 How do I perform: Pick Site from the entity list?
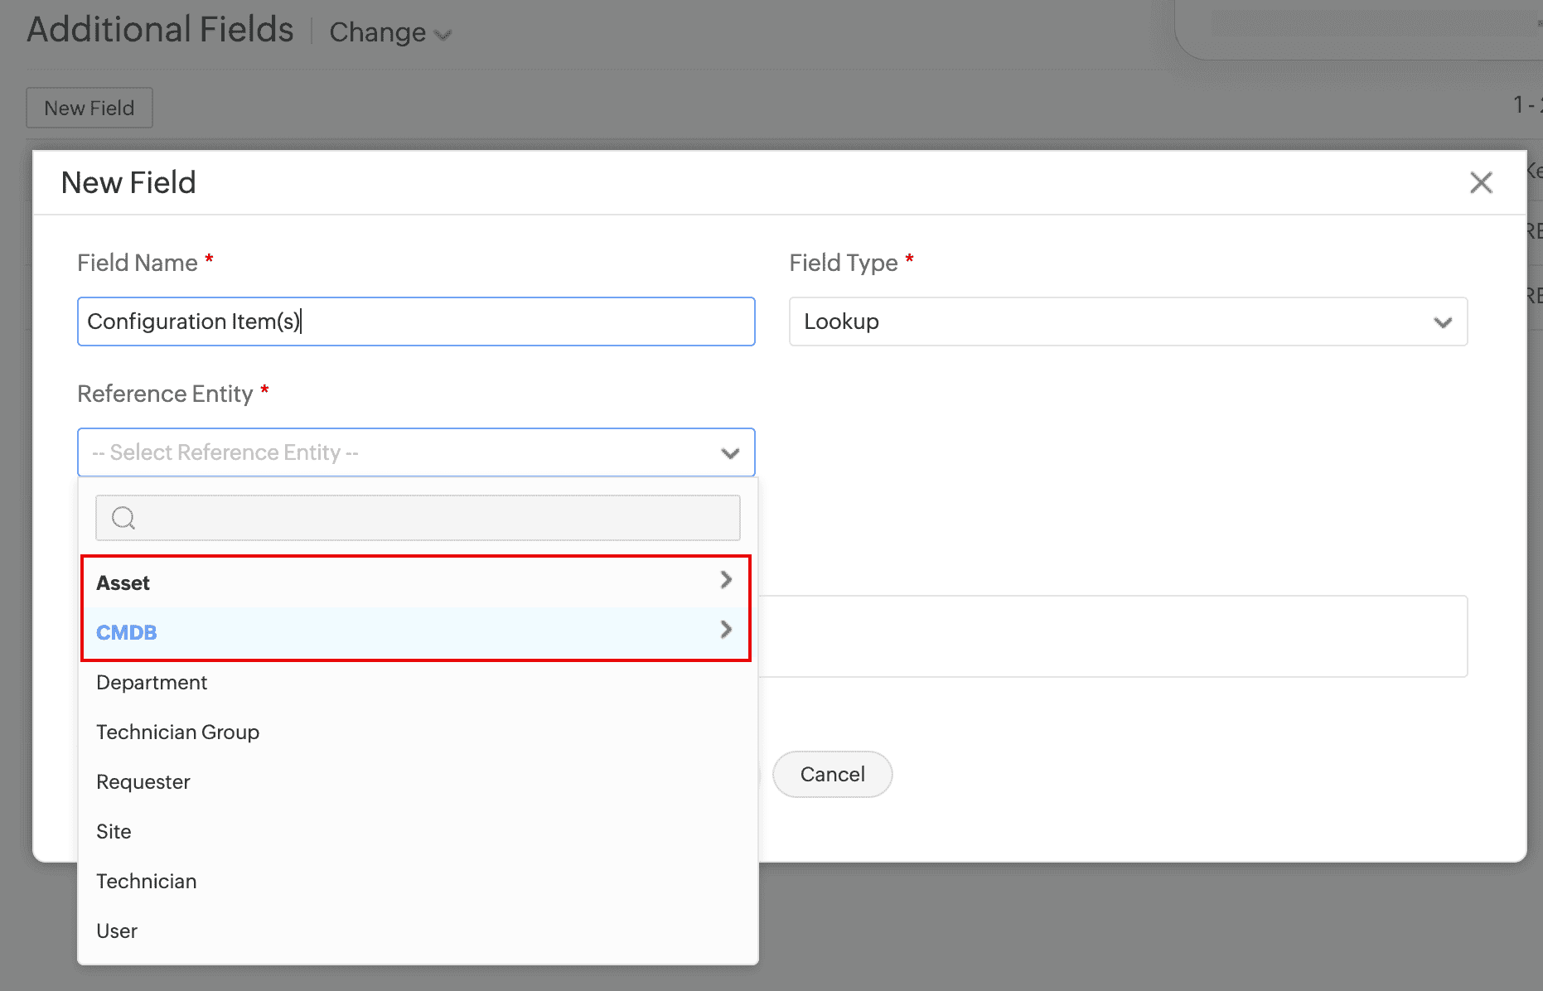(x=114, y=831)
